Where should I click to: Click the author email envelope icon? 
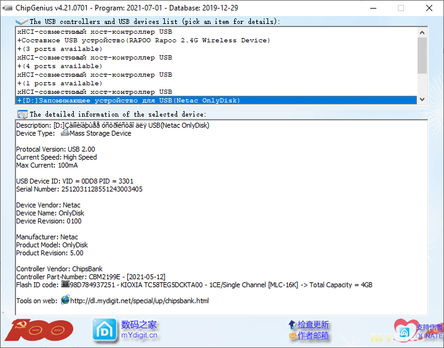pos(292,336)
